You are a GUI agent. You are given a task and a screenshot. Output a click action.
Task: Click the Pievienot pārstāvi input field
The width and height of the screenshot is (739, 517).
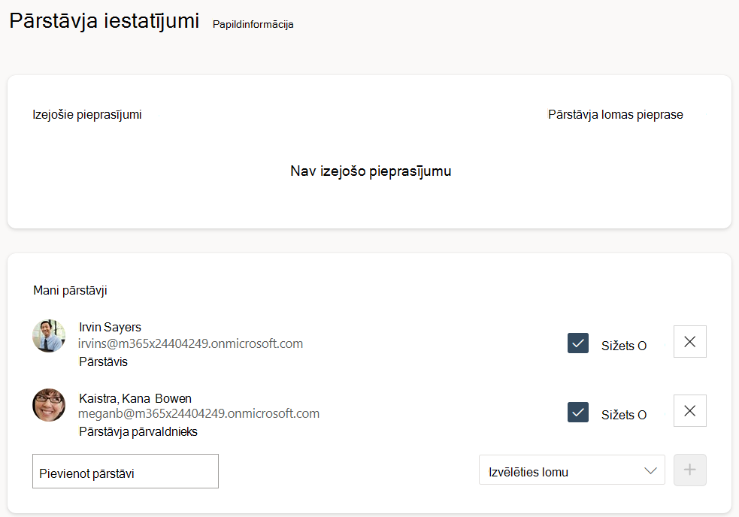click(126, 471)
